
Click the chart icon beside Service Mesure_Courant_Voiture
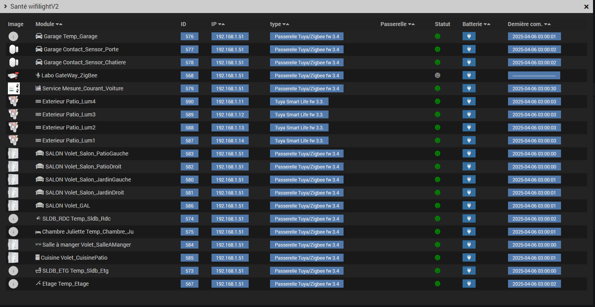click(x=38, y=88)
